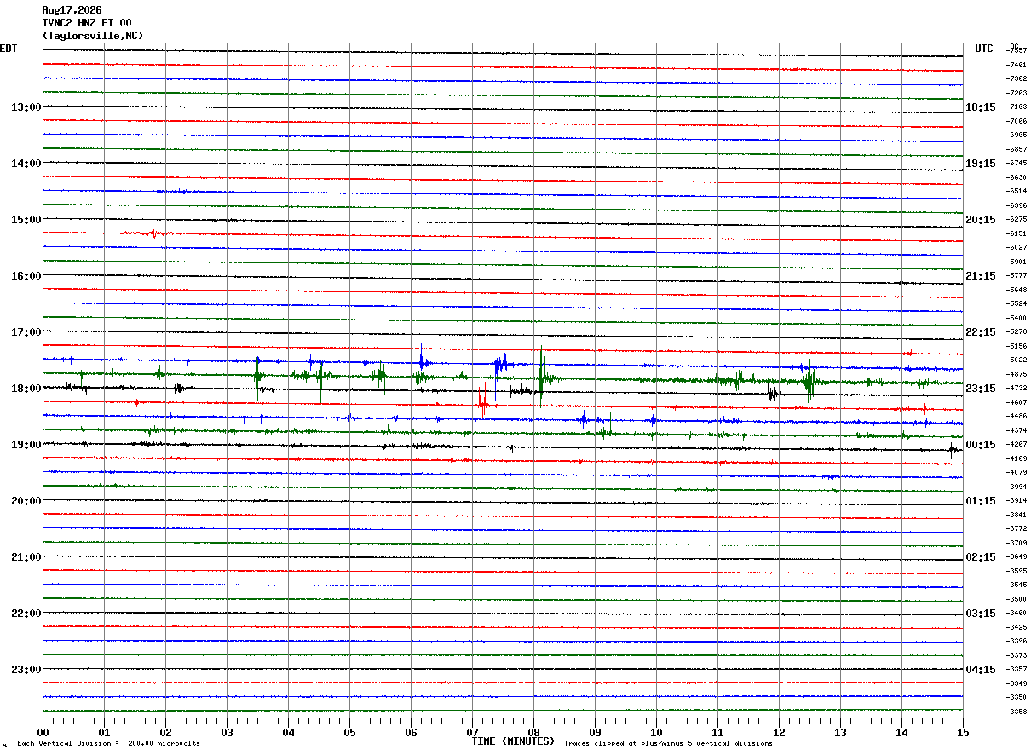1031x755 pixels.
Task: Click minute 05 tick label on x-axis
Action: pyautogui.click(x=349, y=732)
